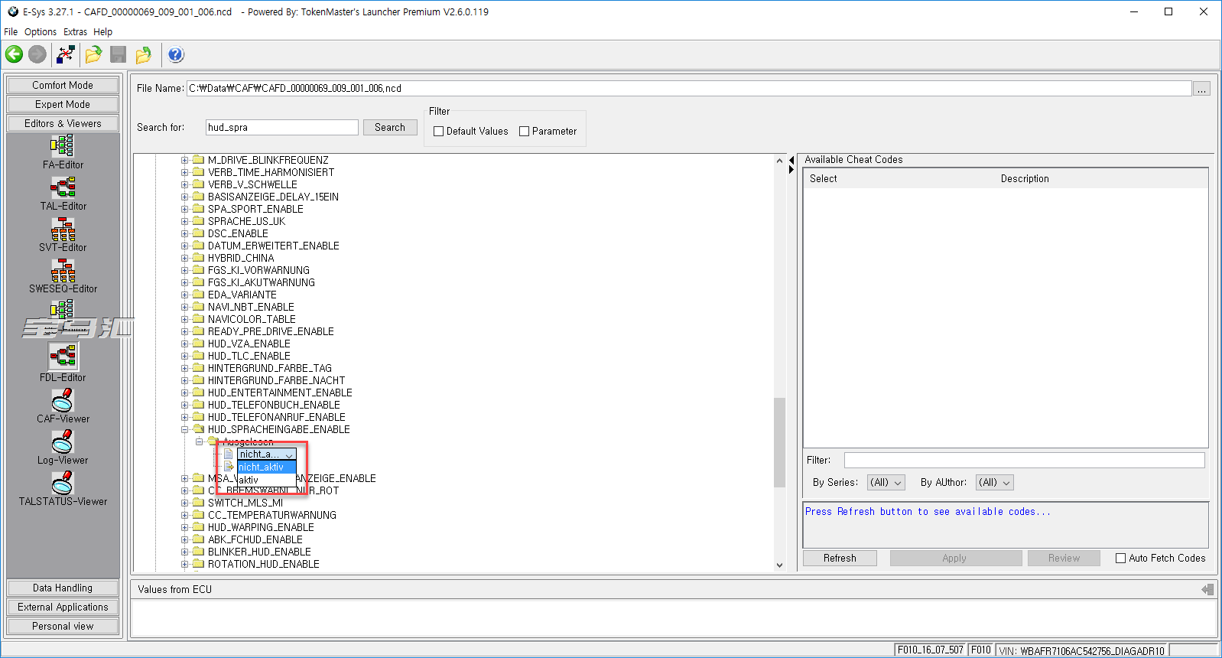Open the Extras menu

click(x=75, y=32)
